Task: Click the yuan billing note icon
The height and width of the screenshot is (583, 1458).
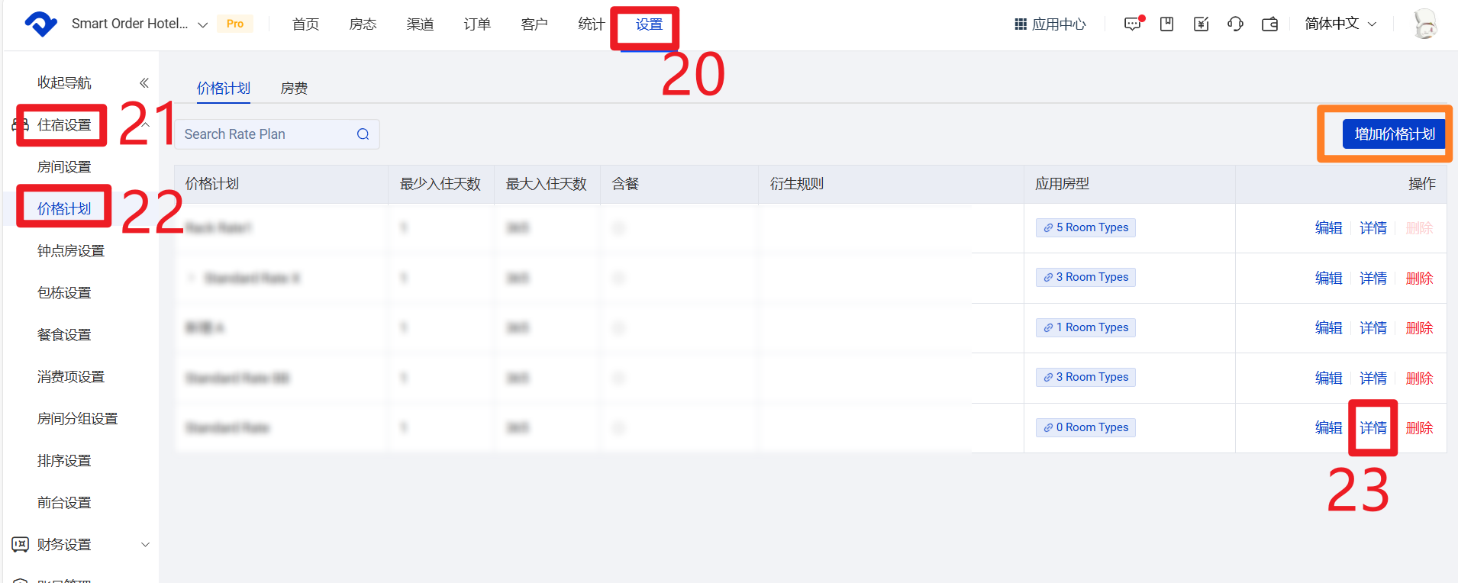Action: click(1201, 24)
